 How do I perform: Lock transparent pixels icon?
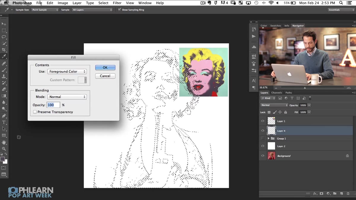[269, 112]
